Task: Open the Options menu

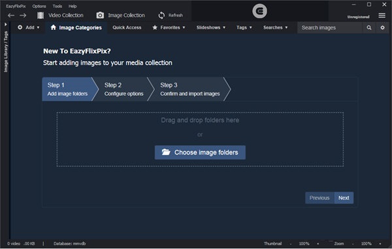Action: (x=39, y=6)
